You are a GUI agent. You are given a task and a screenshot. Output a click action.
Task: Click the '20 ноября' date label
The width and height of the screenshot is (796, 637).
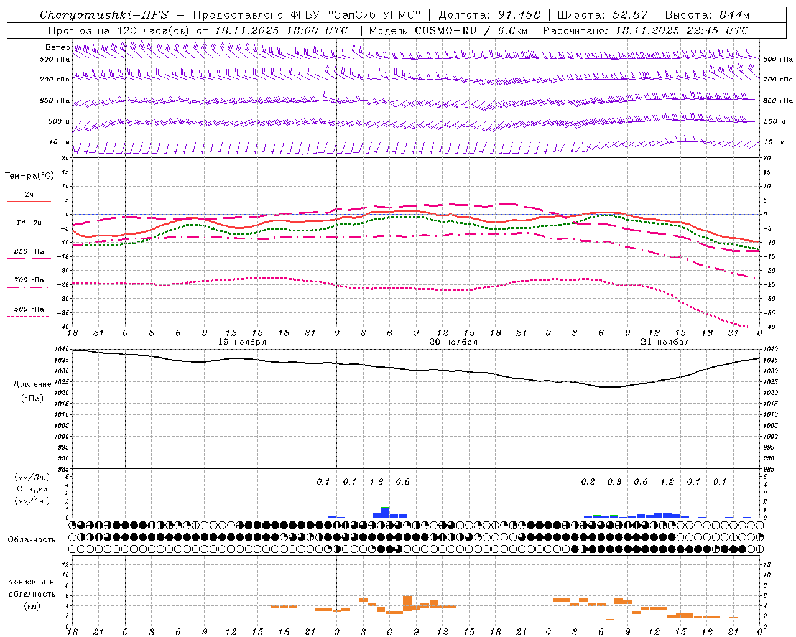[x=453, y=342]
